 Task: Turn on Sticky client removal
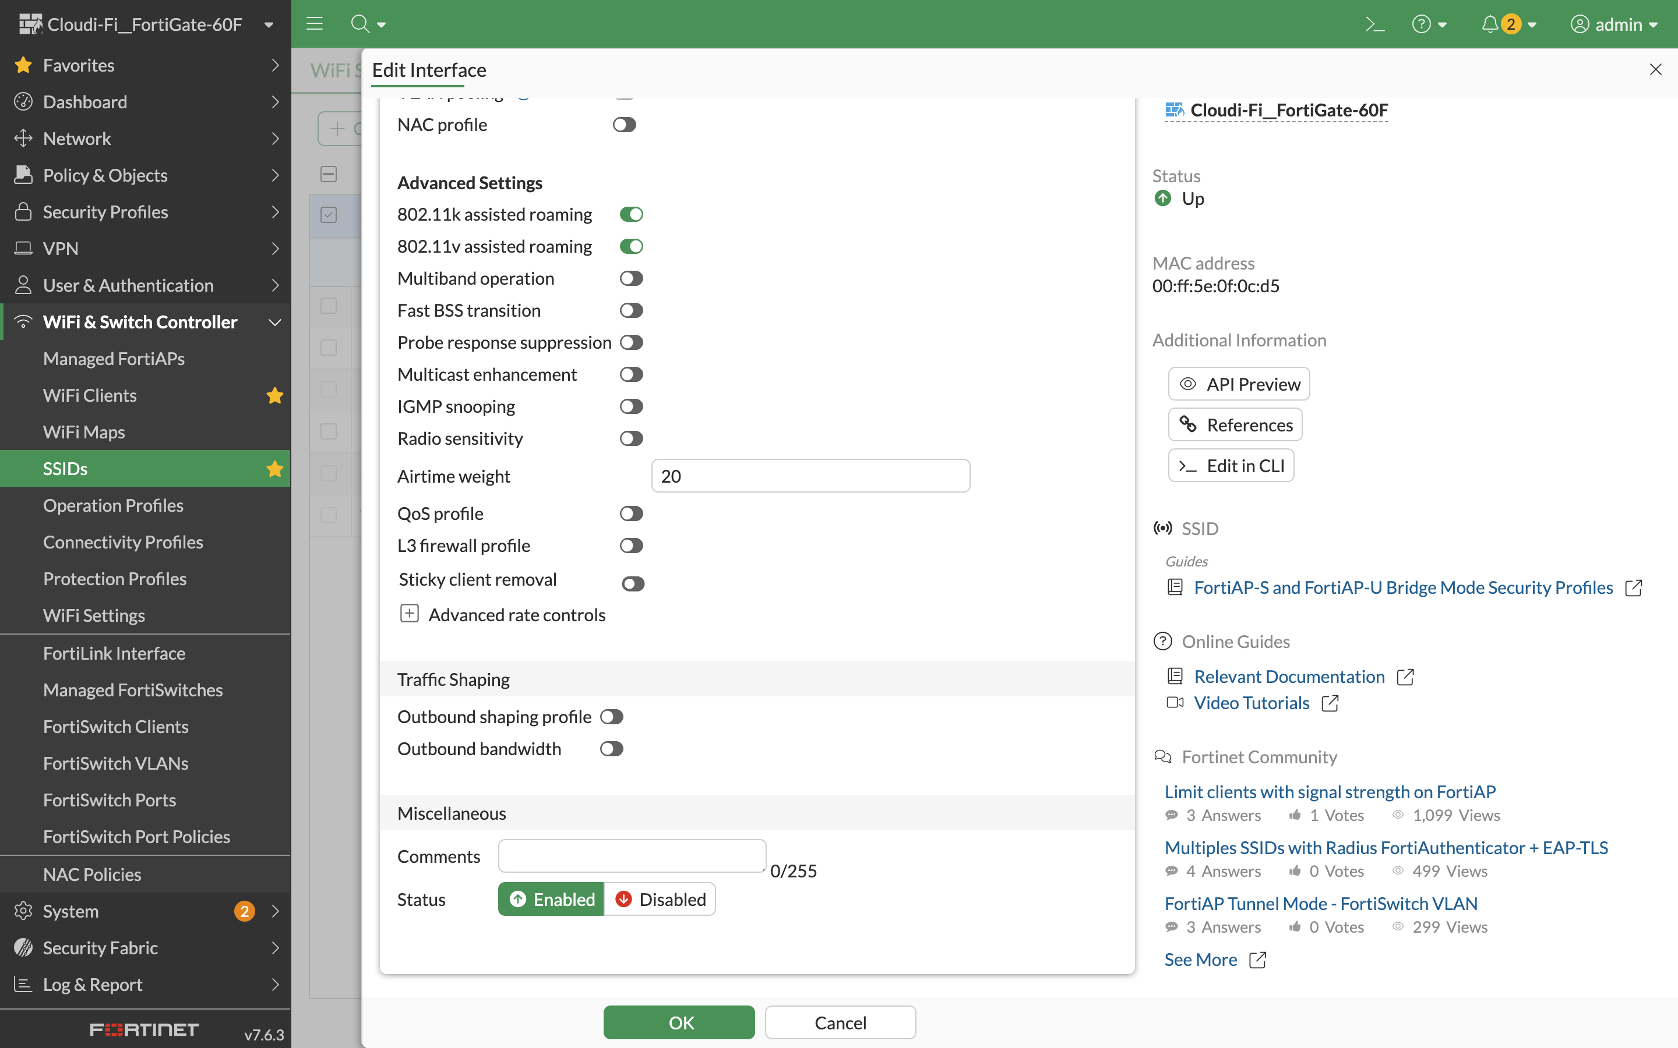(x=632, y=583)
